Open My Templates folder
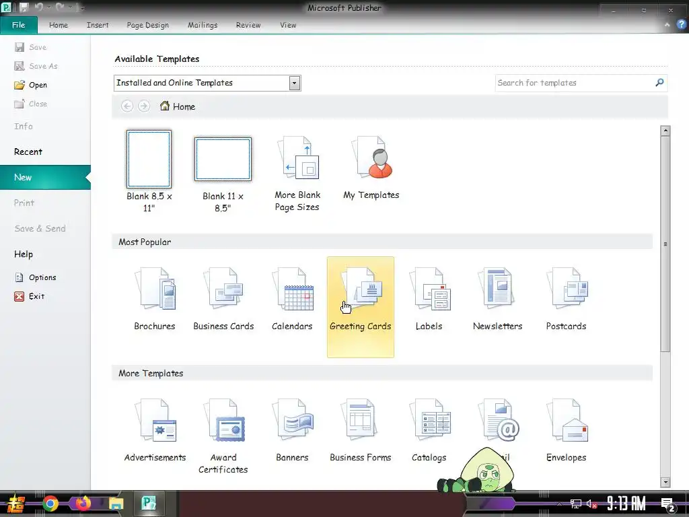The image size is (689, 517). (x=371, y=168)
